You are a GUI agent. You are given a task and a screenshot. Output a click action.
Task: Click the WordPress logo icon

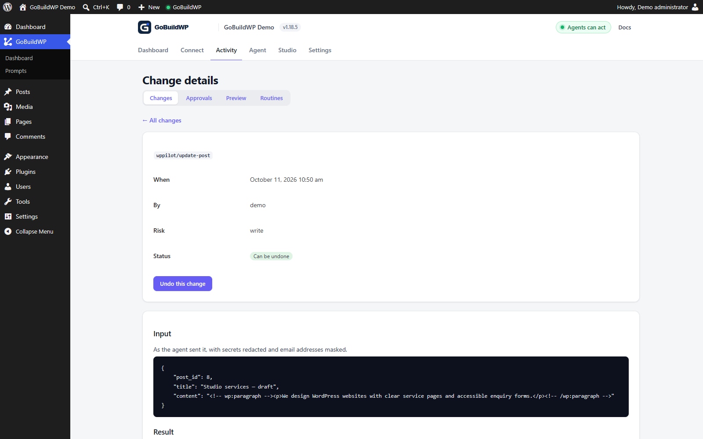pos(7,7)
